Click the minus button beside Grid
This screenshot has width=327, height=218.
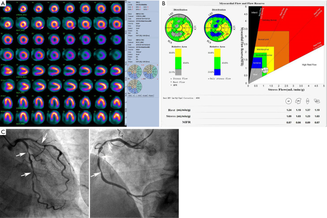pyautogui.click(x=136, y=95)
